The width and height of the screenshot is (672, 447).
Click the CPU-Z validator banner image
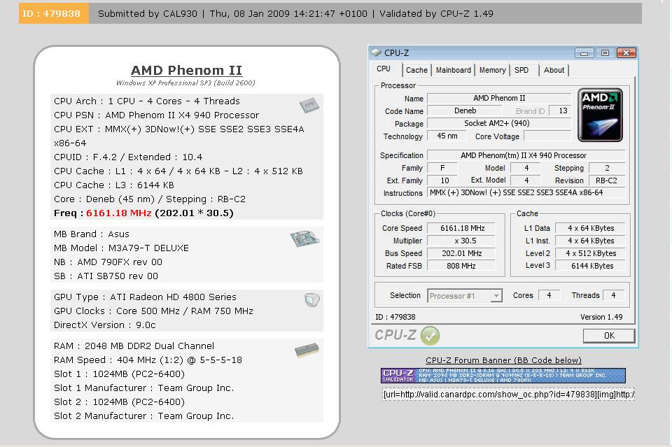(503, 376)
